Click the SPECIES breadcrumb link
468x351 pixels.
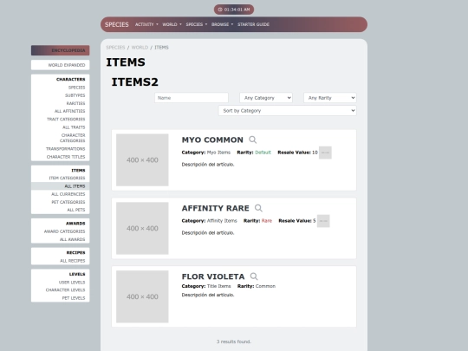115,48
